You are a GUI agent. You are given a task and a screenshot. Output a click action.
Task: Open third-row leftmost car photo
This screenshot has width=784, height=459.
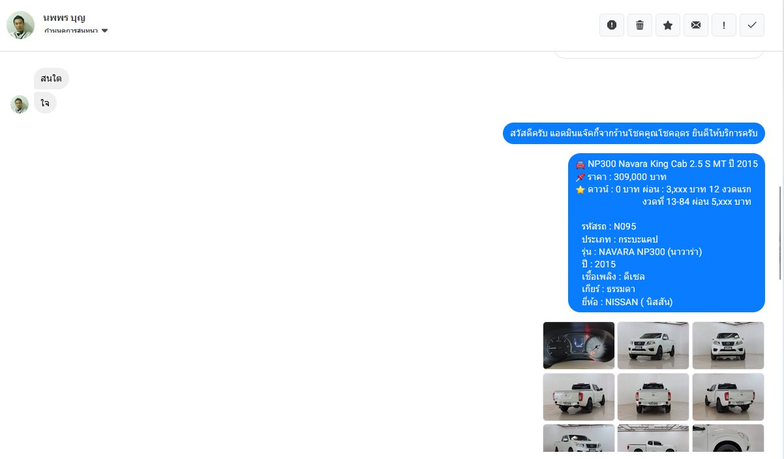coord(579,438)
